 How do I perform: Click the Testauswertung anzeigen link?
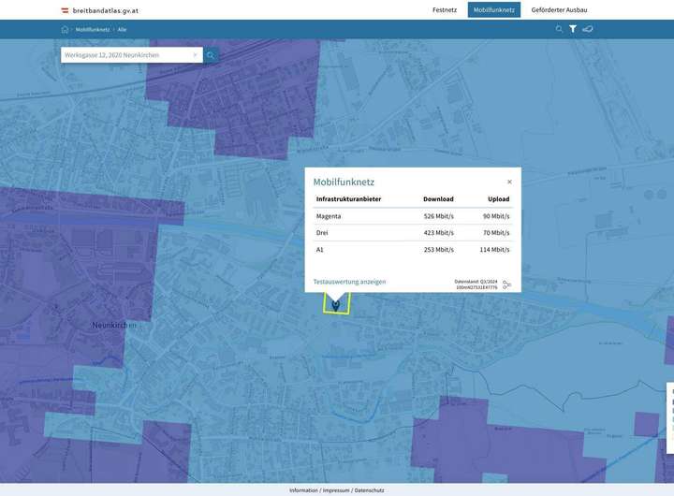[x=349, y=282]
